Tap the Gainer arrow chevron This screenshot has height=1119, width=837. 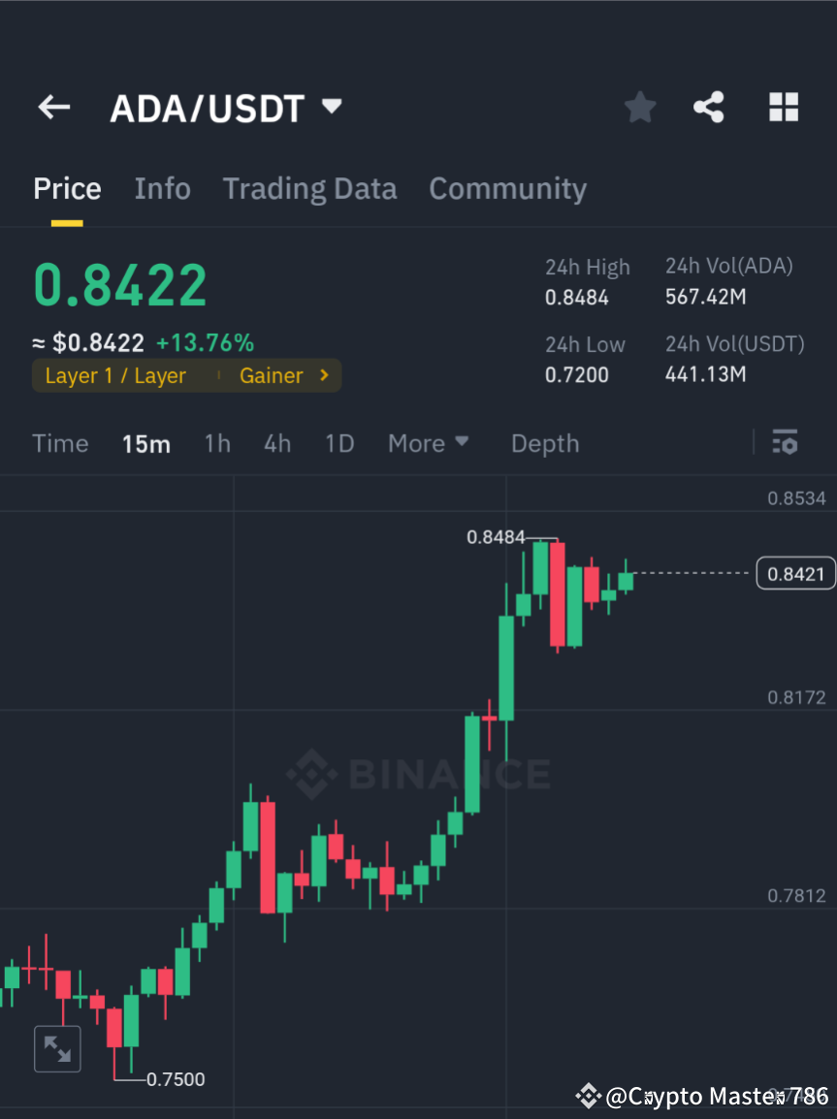[x=321, y=375]
